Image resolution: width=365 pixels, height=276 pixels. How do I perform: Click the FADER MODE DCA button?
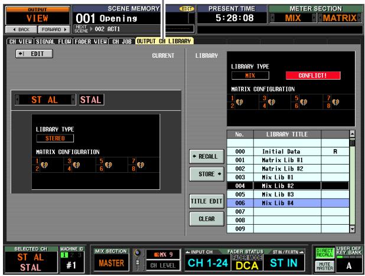[247, 263]
